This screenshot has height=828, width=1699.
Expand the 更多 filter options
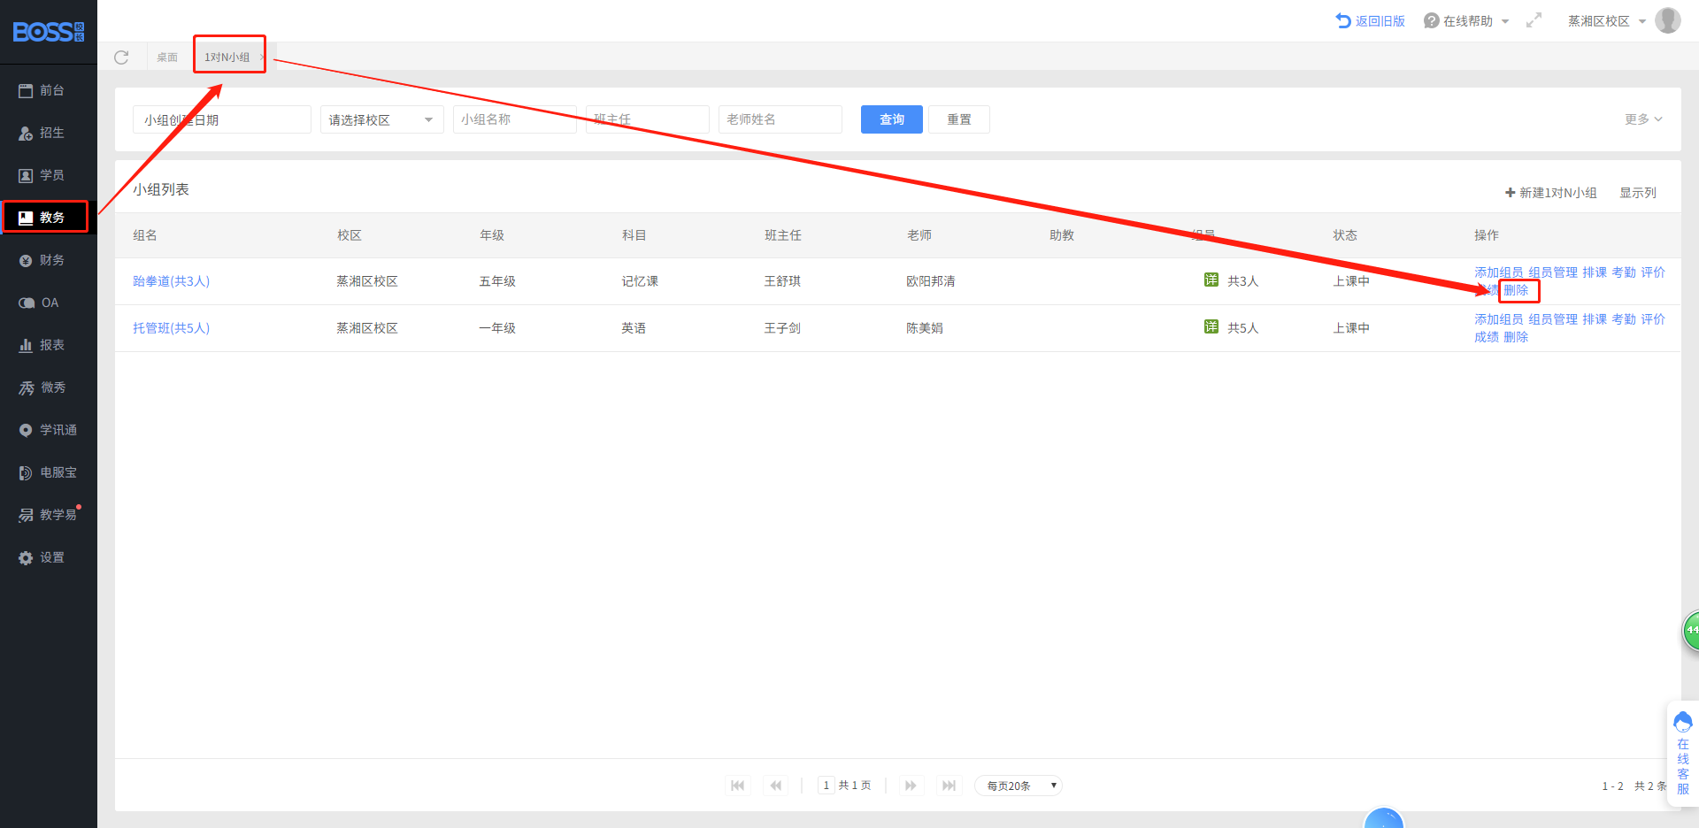click(1642, 119)
